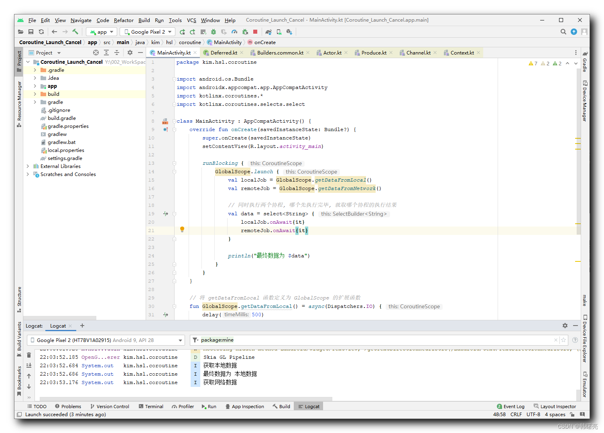This screenshot has width=604, height=433.
Task: Search everywhere using the magnifier icon
Action: click(563, 32)
